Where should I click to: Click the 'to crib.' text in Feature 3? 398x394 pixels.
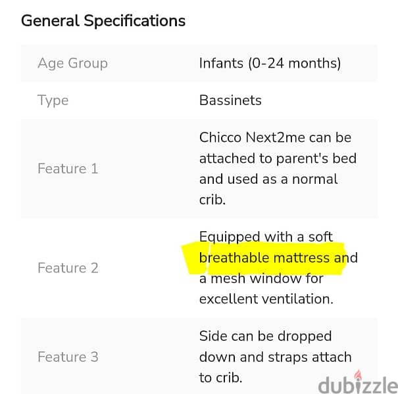coord(220,378)
